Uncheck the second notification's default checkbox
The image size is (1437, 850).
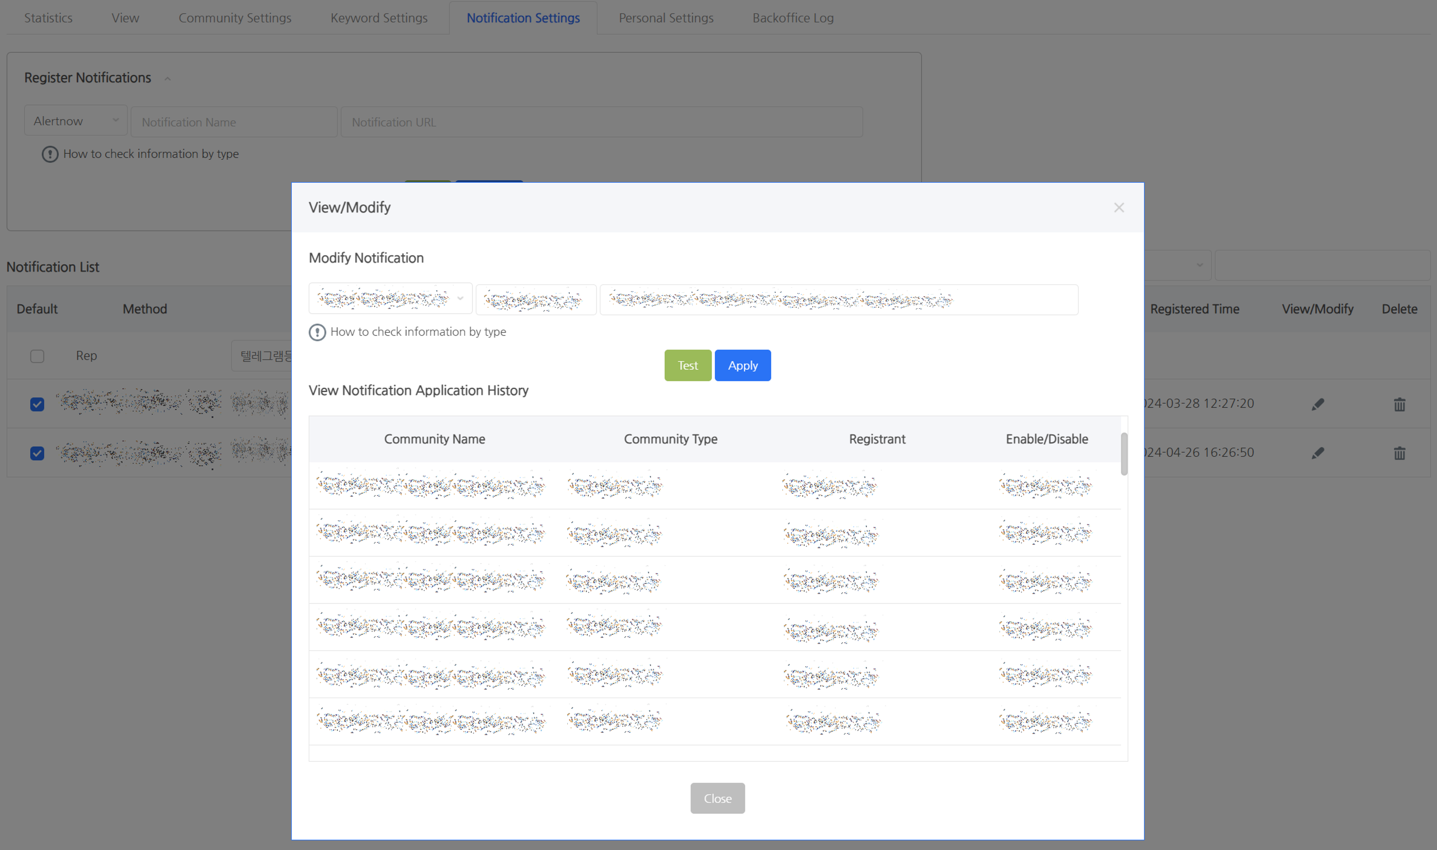coord(37,453)
